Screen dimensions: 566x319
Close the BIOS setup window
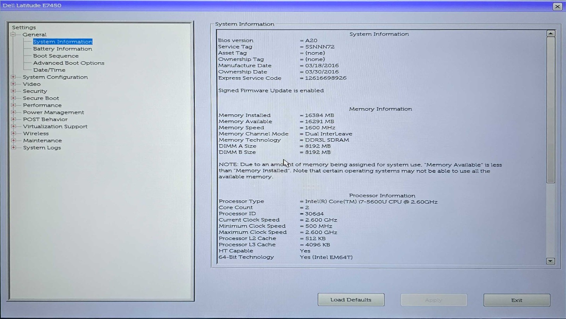point(558,6)
